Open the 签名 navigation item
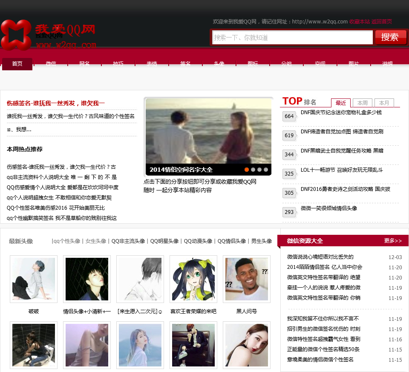 click(185, 63)
